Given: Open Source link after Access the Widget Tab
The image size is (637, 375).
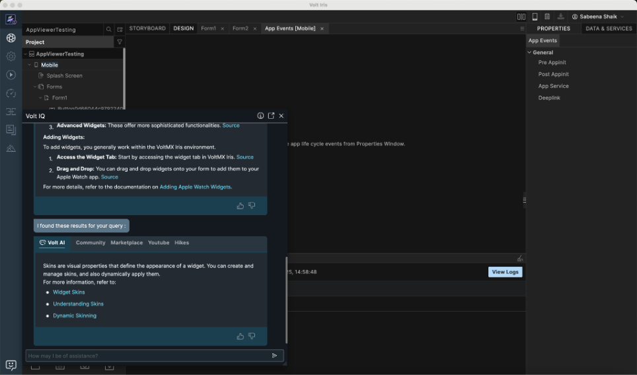Looking at the screenshot, I should pos(245,157).
